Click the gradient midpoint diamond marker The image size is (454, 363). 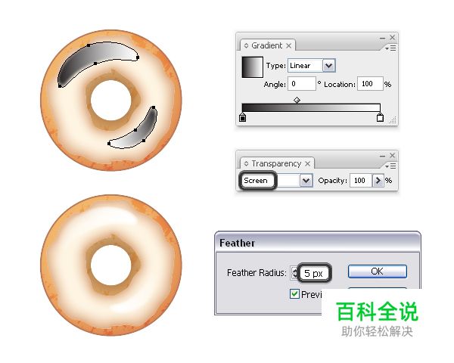tap(297, 100)
